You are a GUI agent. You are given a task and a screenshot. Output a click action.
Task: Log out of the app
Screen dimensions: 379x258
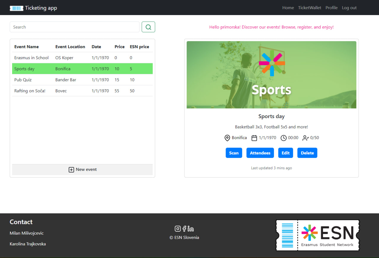pos(349,8)
